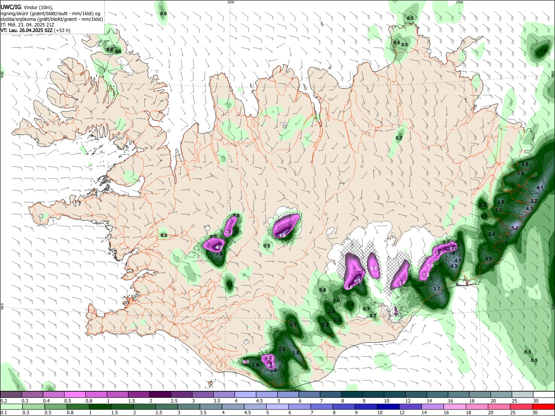Click the 2.4 precipitation value on the map
Image resolution: width=555 pixels, height=416 pixels.
pos(492,234)
